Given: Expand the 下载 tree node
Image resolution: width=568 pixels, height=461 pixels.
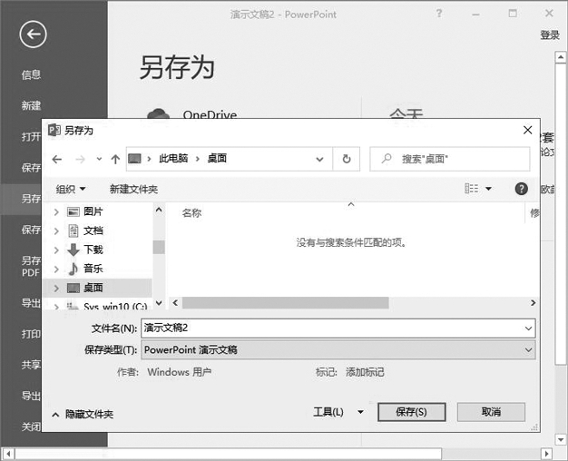Looking at the screenshot, I should pos(56,250).
